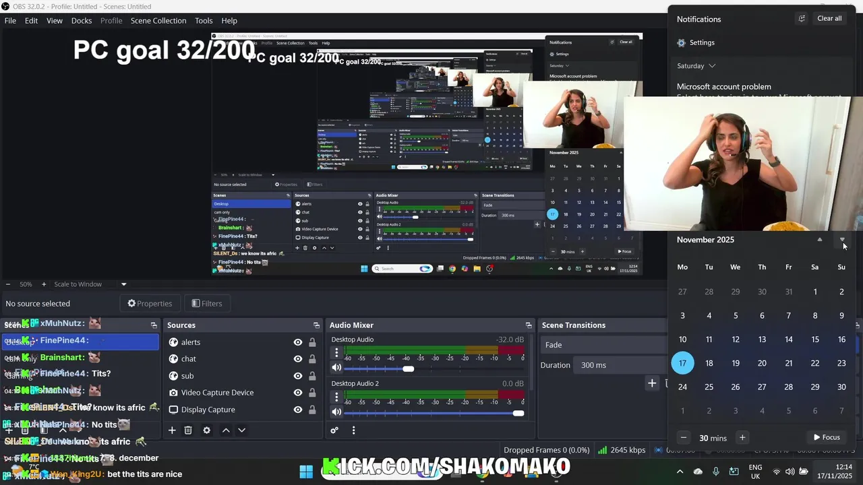Mute Desktop Audio speaker icon
863x485 pixels.
[x=336, y=368]
